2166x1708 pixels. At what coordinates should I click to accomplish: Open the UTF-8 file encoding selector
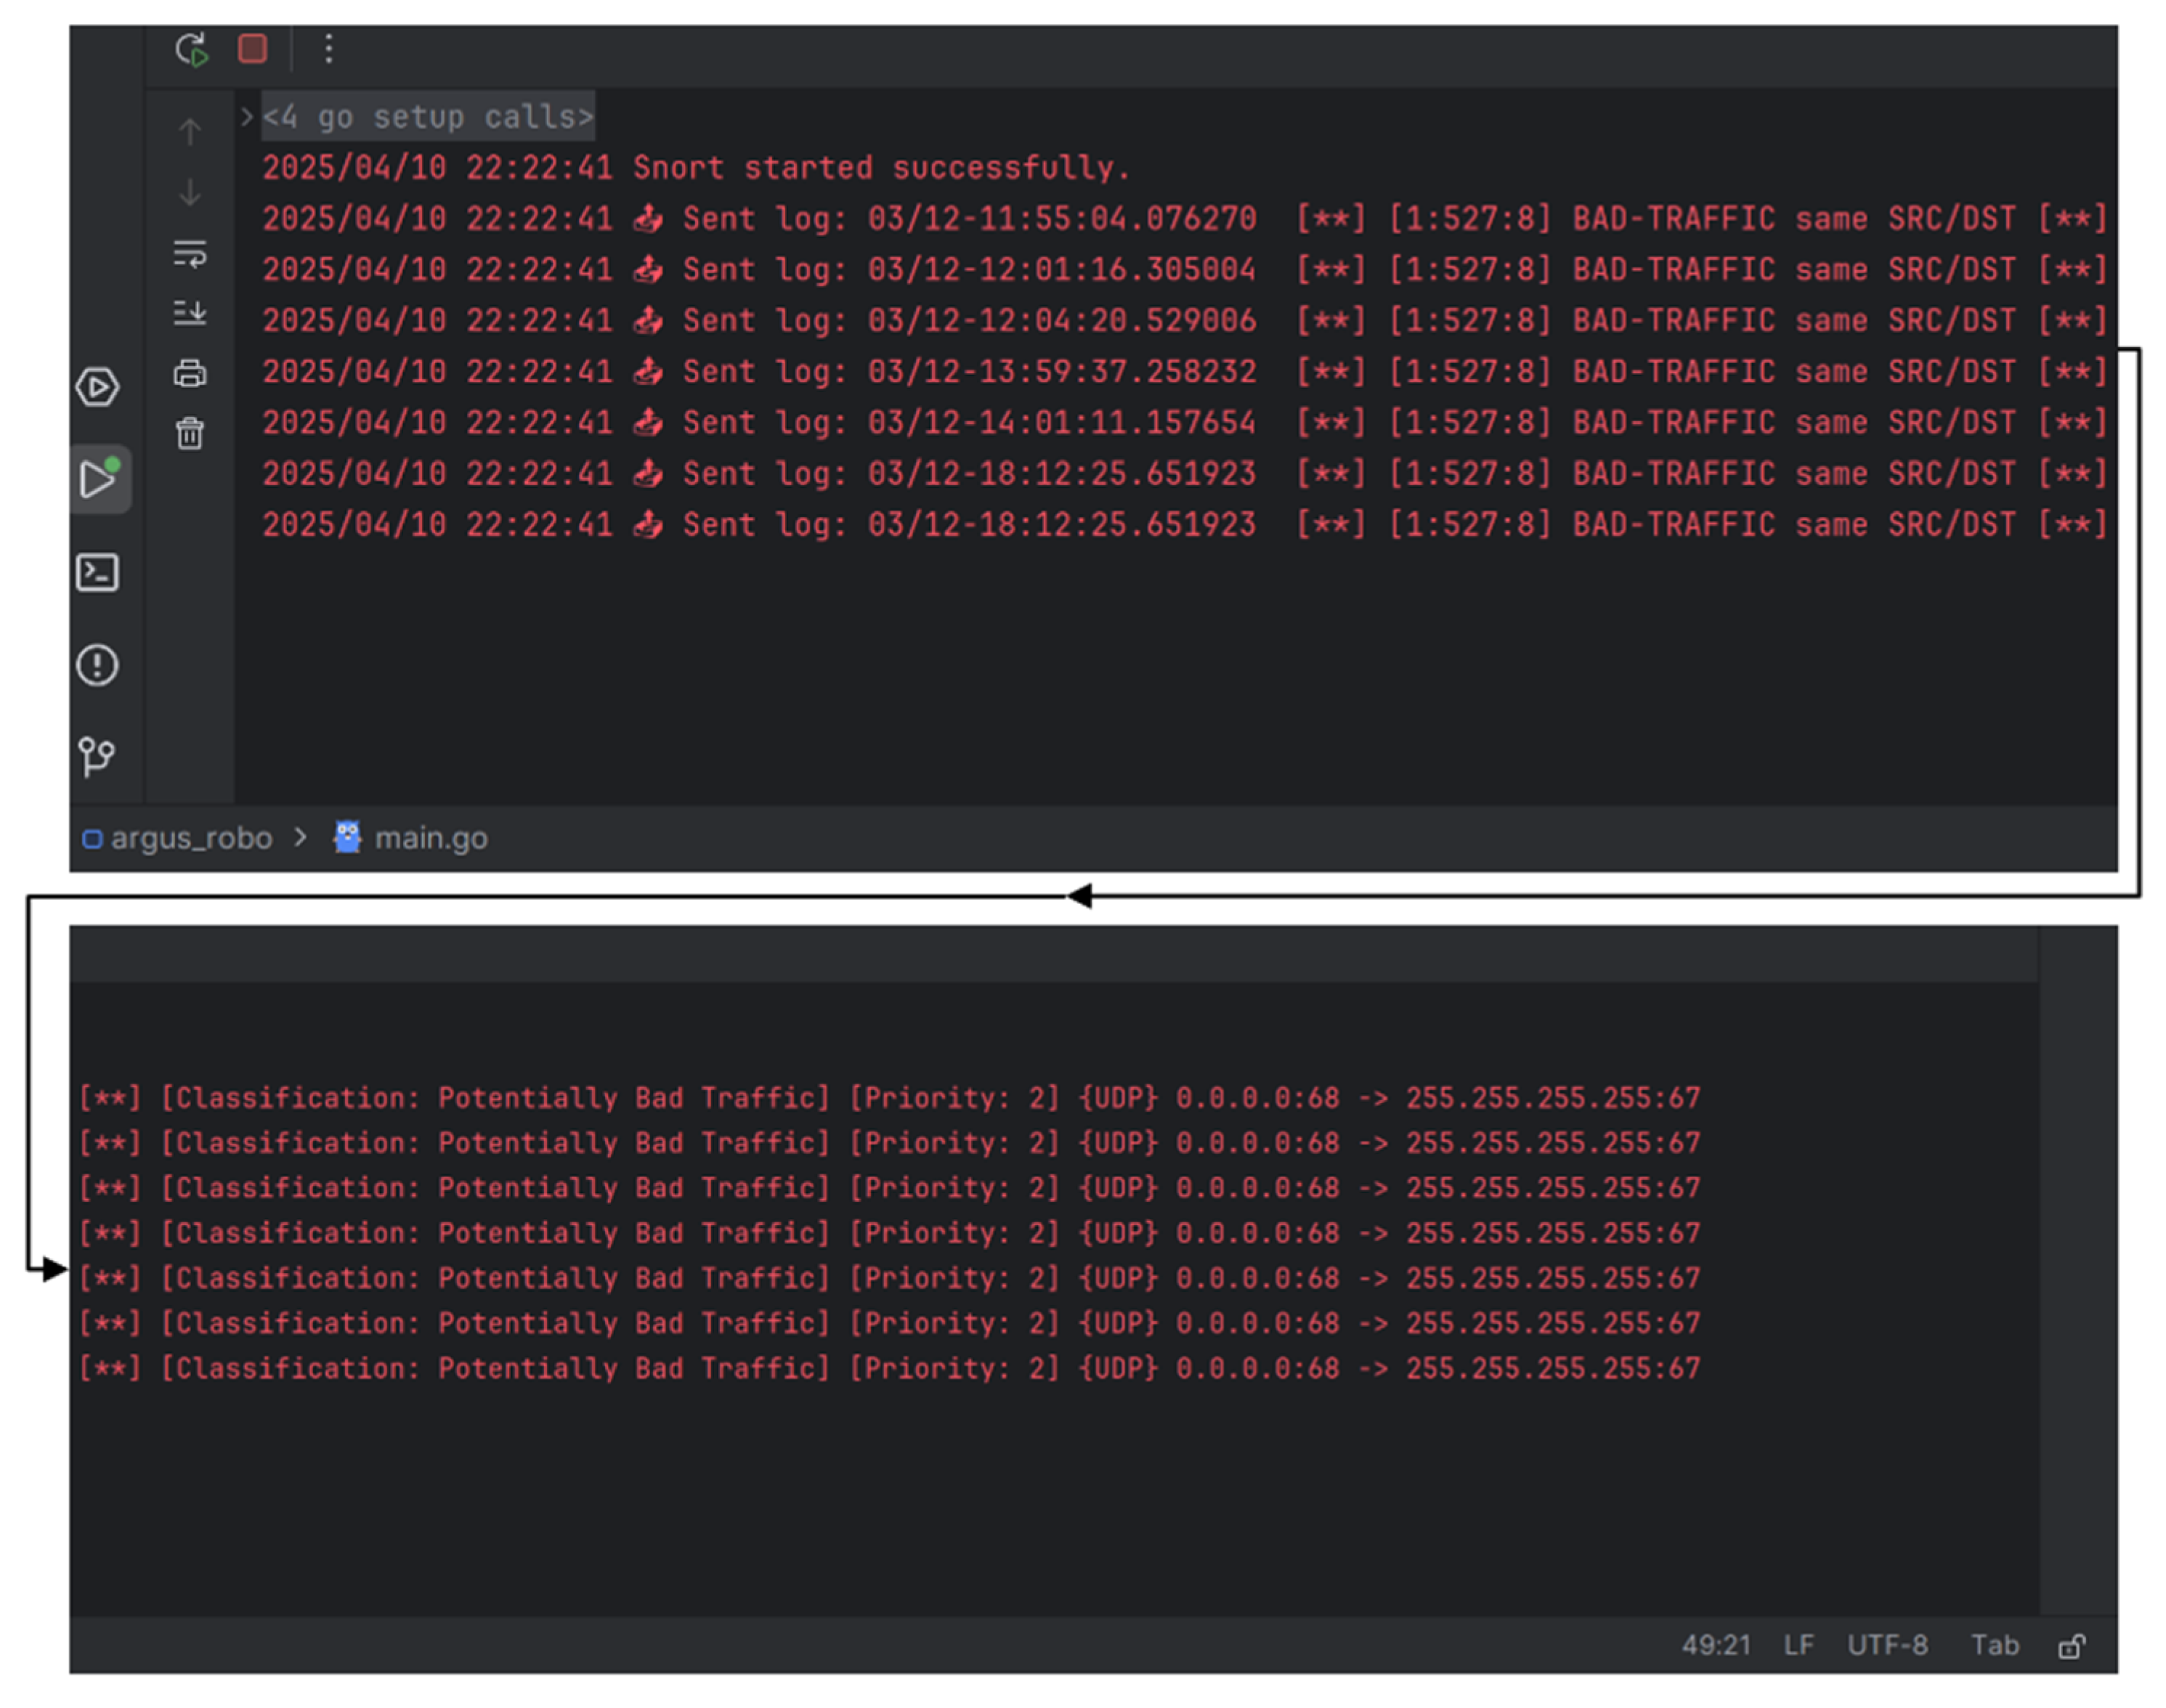(x=1887, y=1645)
